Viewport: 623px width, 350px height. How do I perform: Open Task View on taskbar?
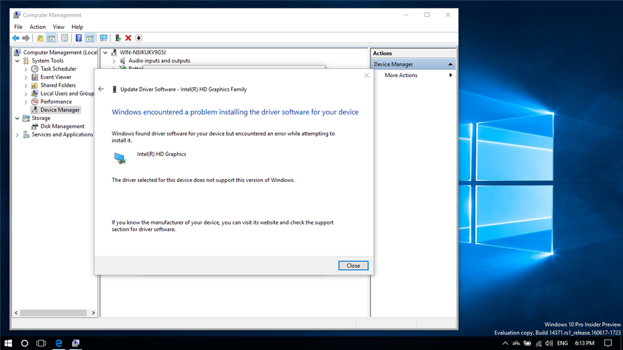(x=41, y=343)
